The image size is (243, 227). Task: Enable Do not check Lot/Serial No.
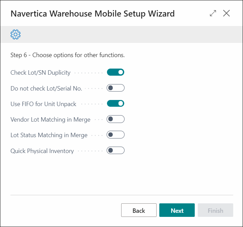tap(115, 88)
